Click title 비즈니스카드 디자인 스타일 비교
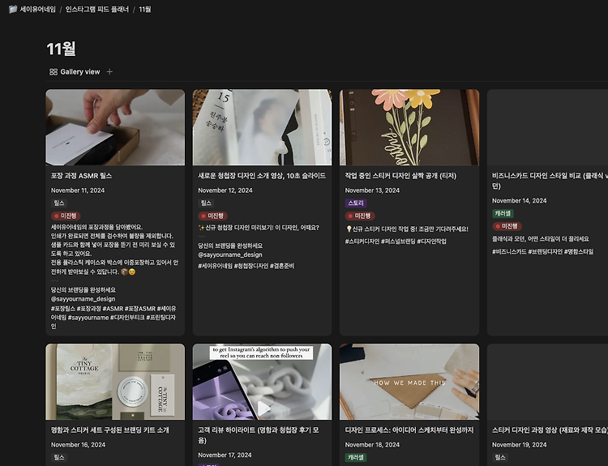Viewport: 608px width, 466px height. [550, 181]
